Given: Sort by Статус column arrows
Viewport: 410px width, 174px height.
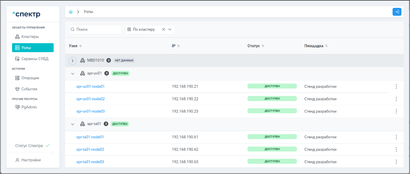Looking at the screenshot, I should coord(263,46).
